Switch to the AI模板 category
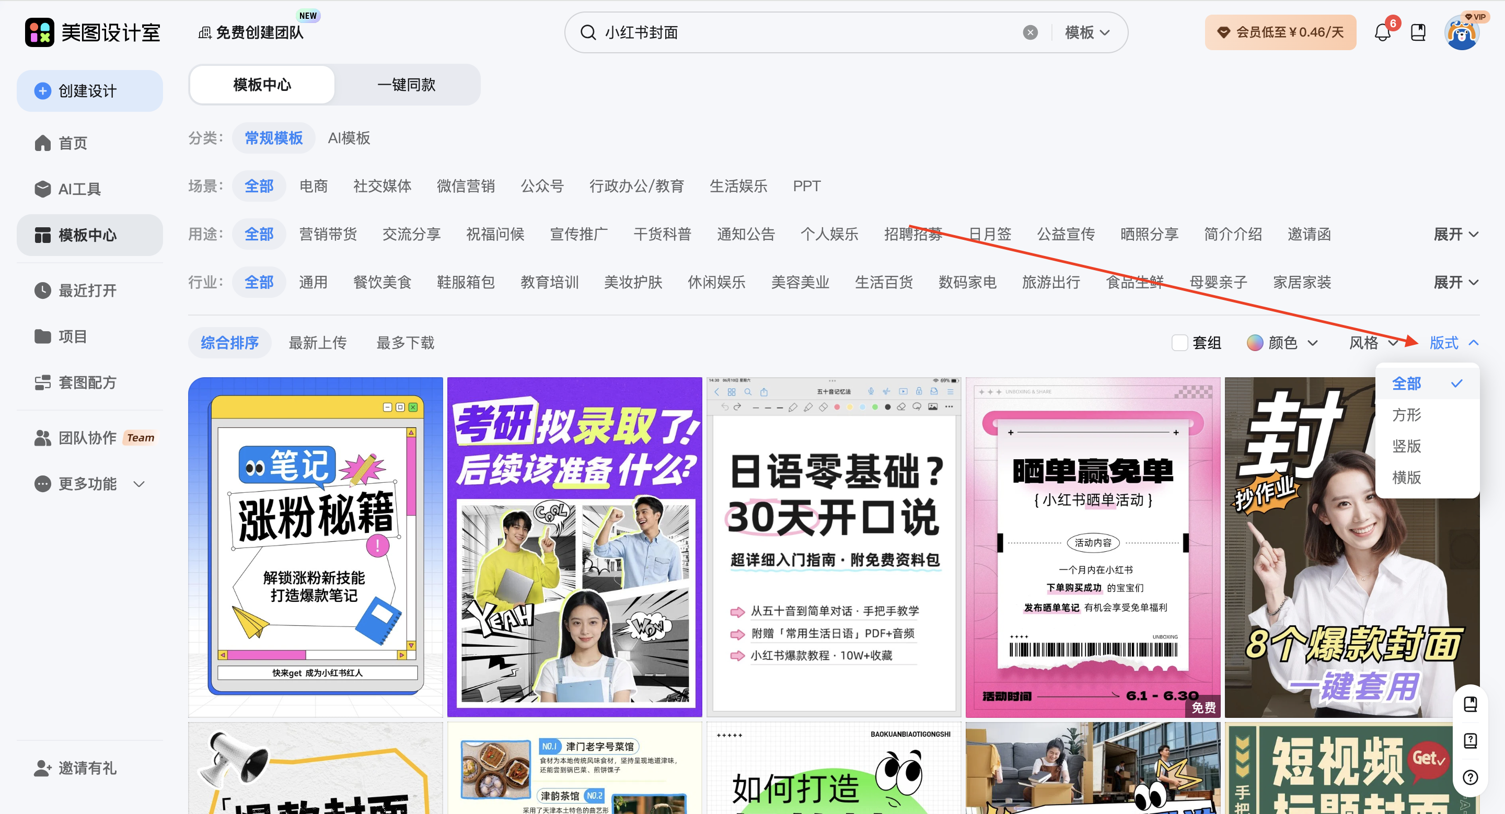 tap(349, 138)
